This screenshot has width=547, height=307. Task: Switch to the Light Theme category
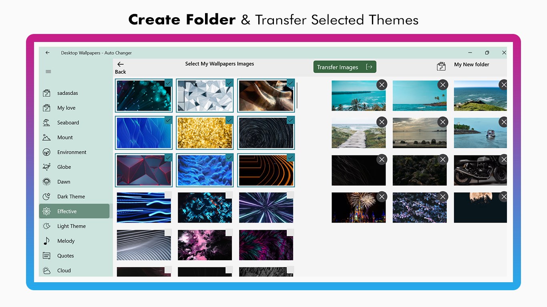coord(71,226)
